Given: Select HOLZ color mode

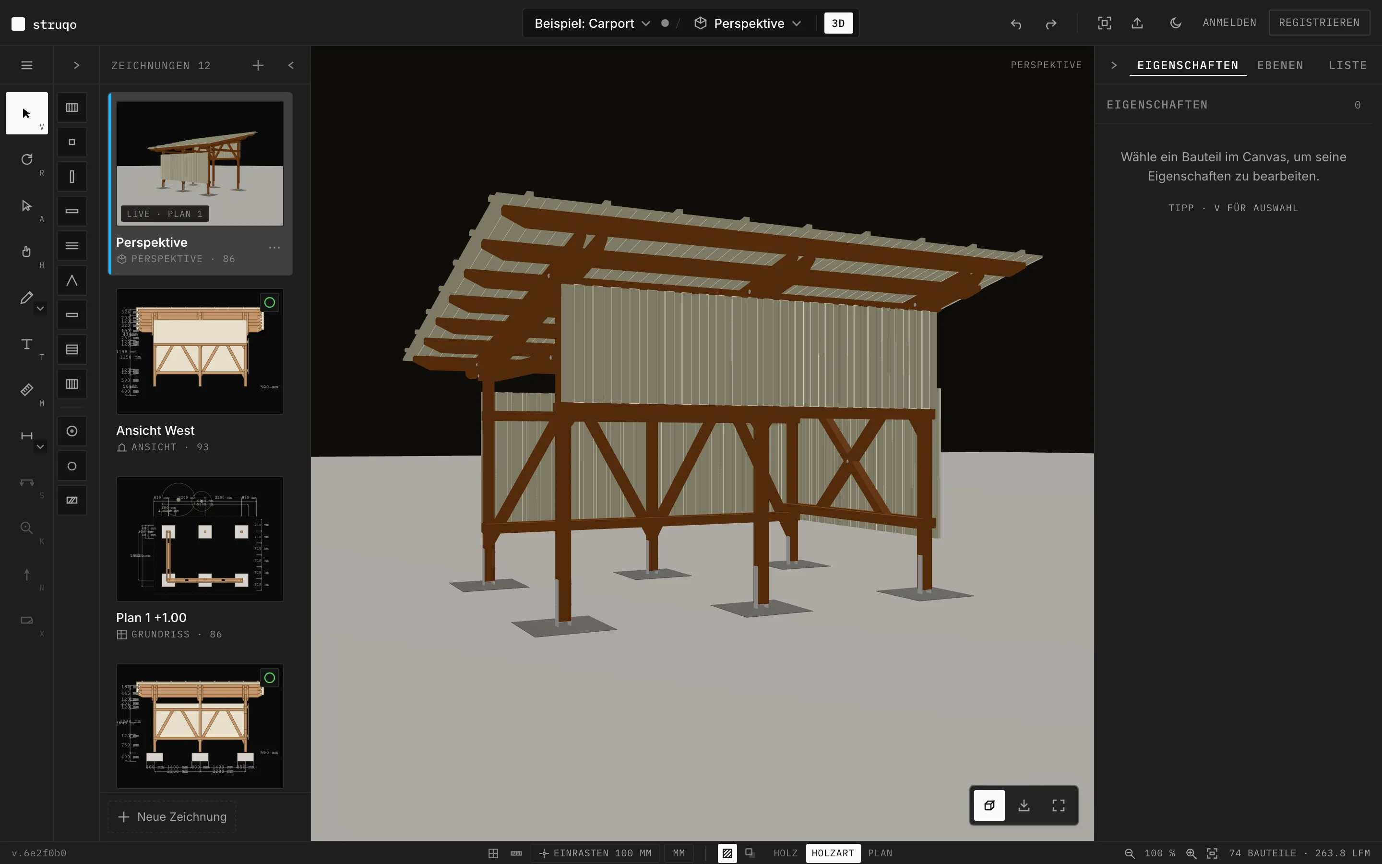Looking at the screenshot, I should pos(785,853).
